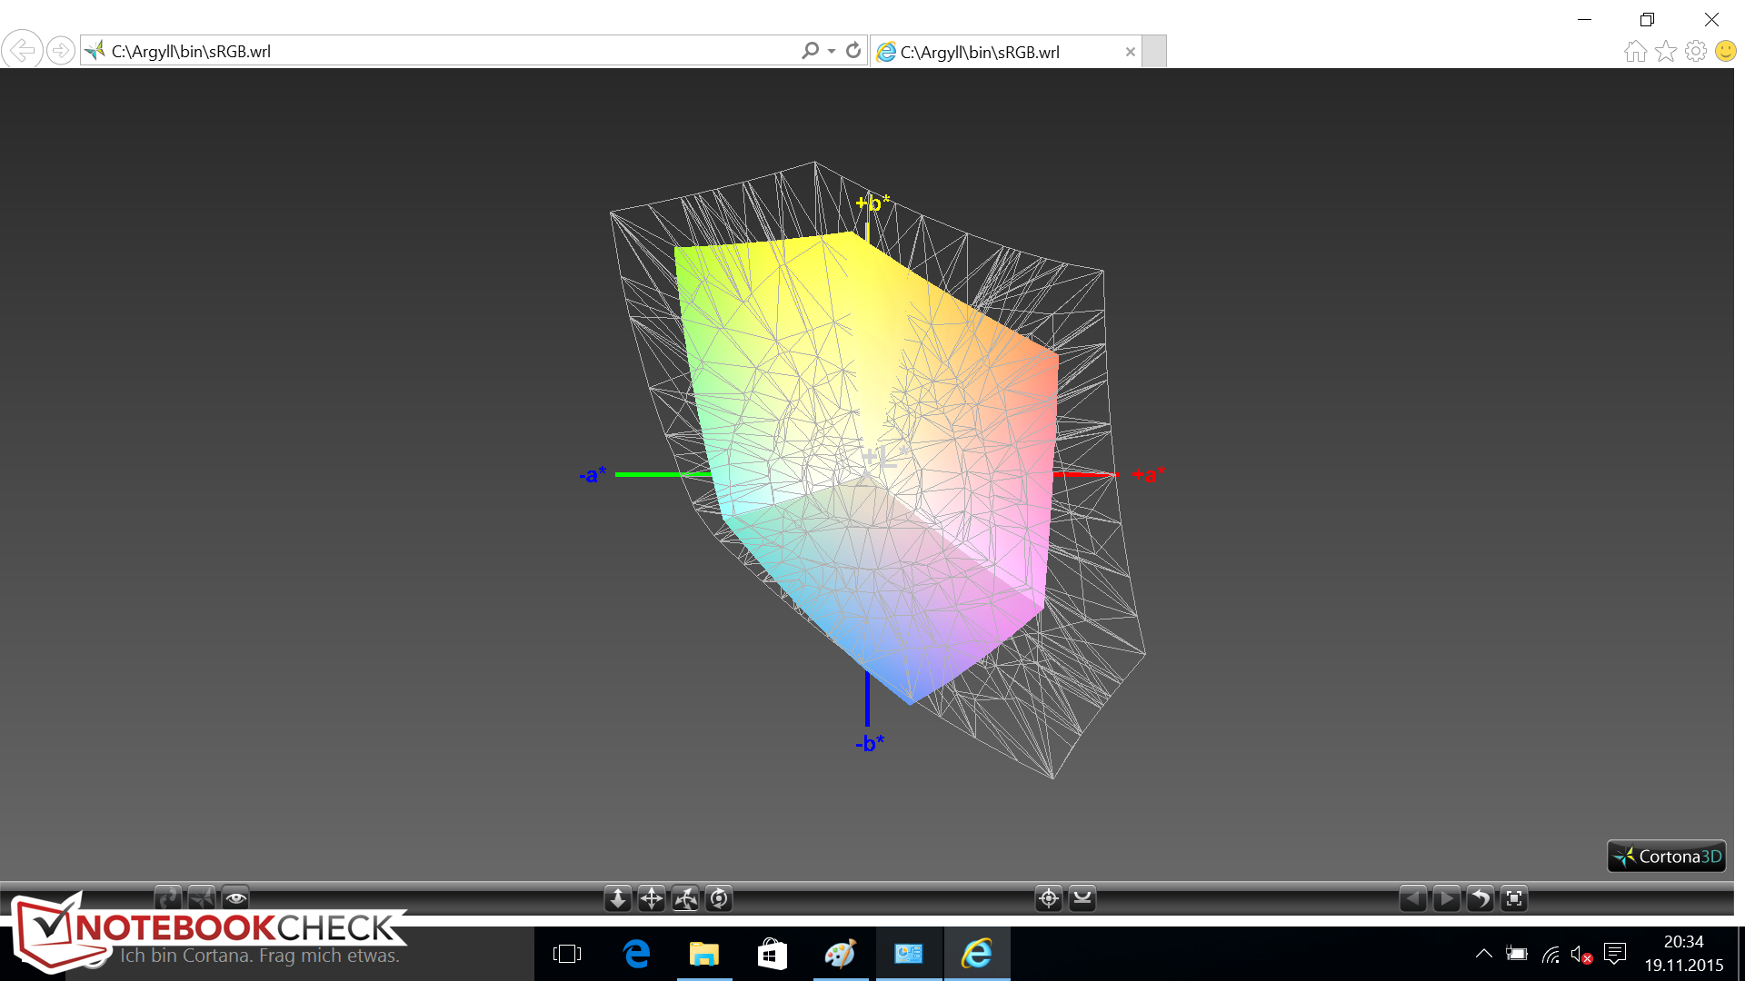Screen dimensions: 1745x981
Task: Choose the Plan up-down arrows navigation tool
Action: 618,898
